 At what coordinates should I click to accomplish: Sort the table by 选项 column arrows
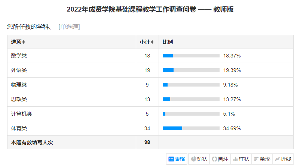pos(24,42)
